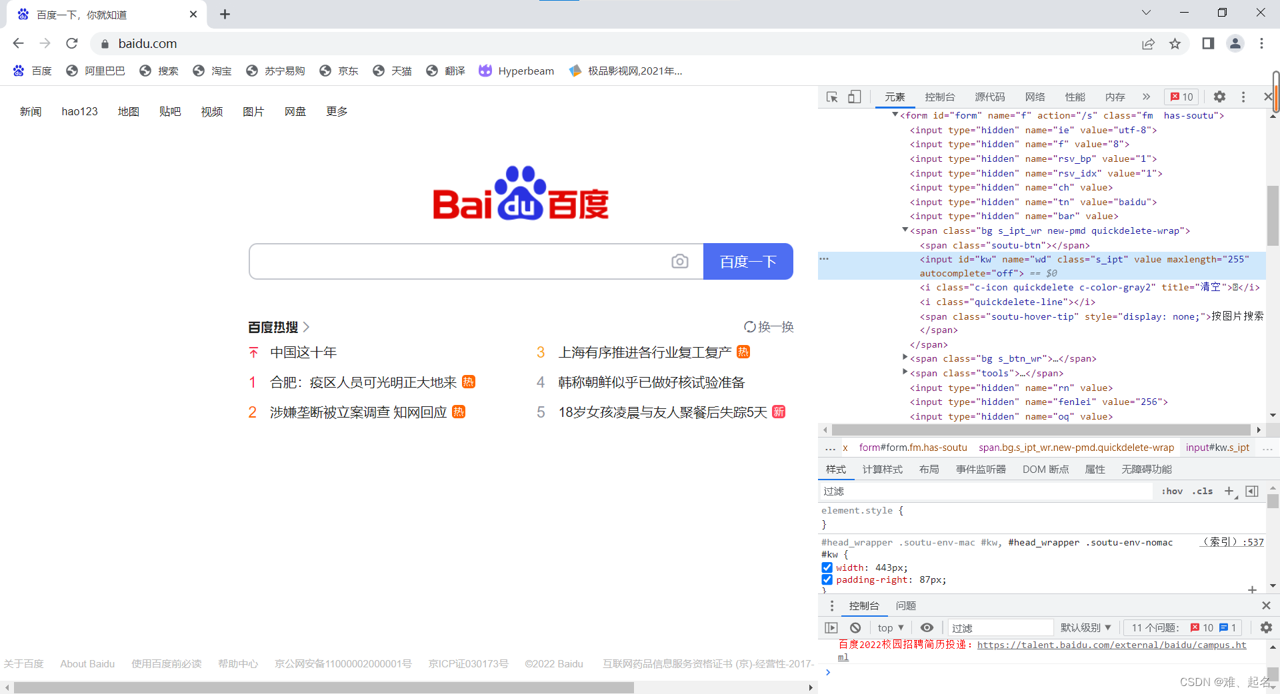This screenshot has height=694, width=1280.
Task: Click the camera image-search icon
Action: (x=679, y=262)
